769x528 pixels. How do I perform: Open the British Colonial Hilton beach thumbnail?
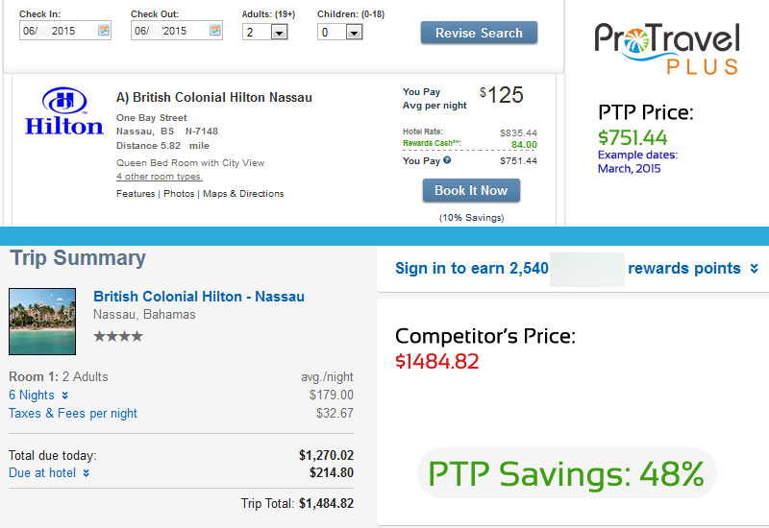coord(42,322)
